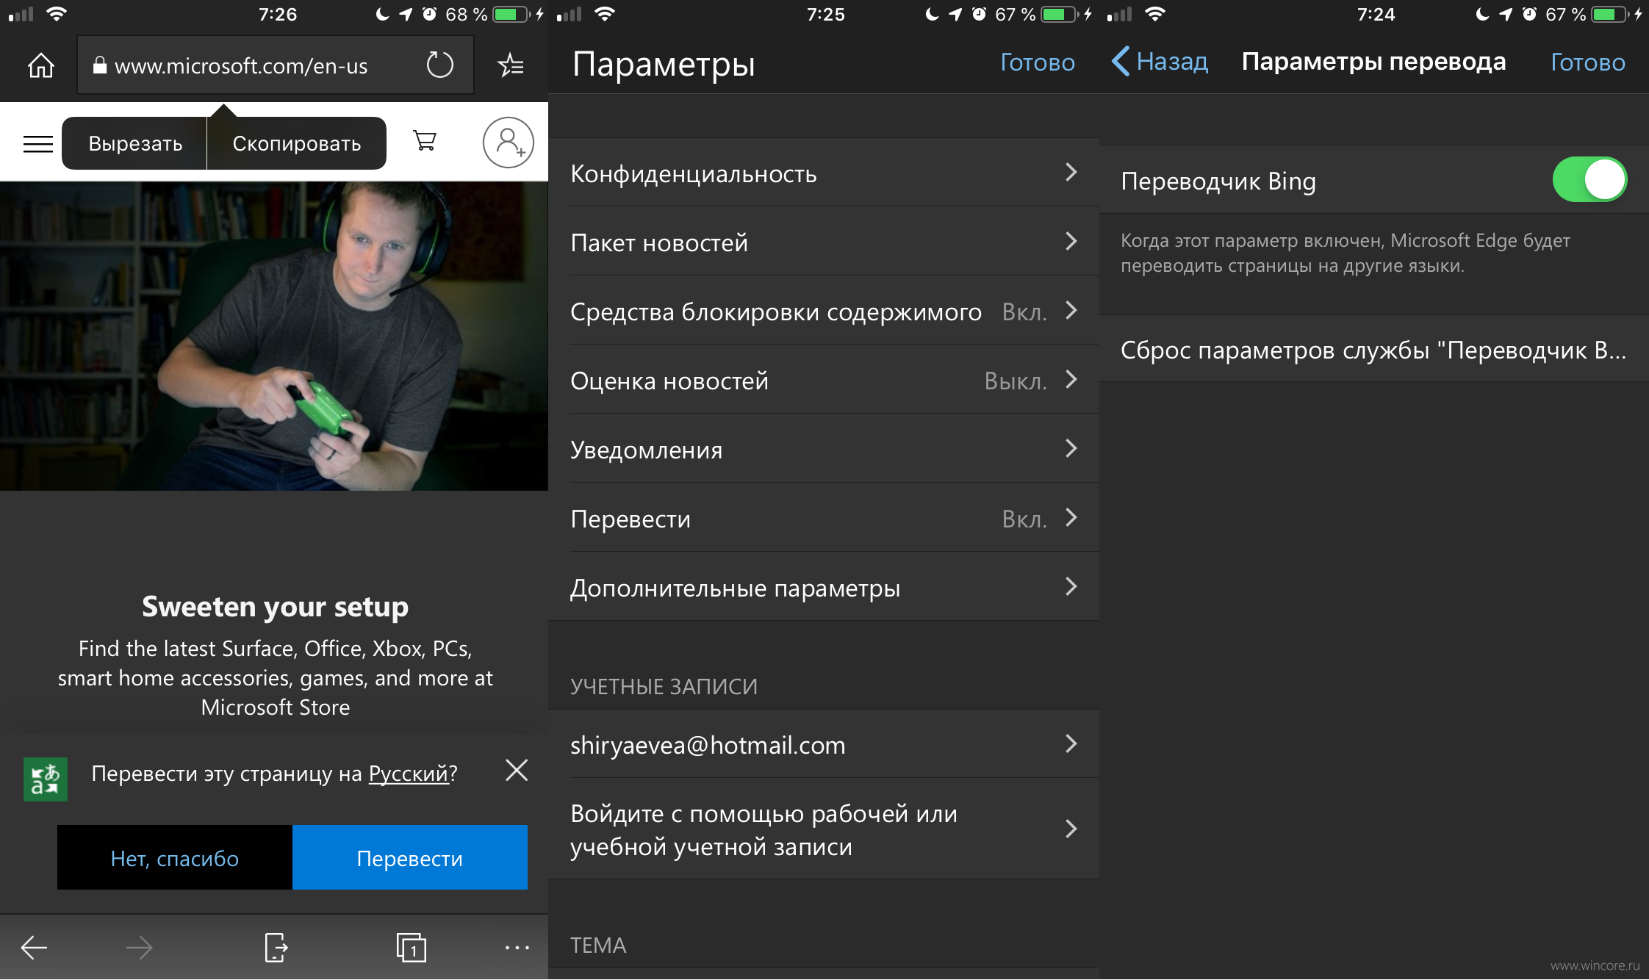Tap the Вкл. value beside Перевести
This screenshot has height=980, width=1649.
click(x=1024, y=519)
